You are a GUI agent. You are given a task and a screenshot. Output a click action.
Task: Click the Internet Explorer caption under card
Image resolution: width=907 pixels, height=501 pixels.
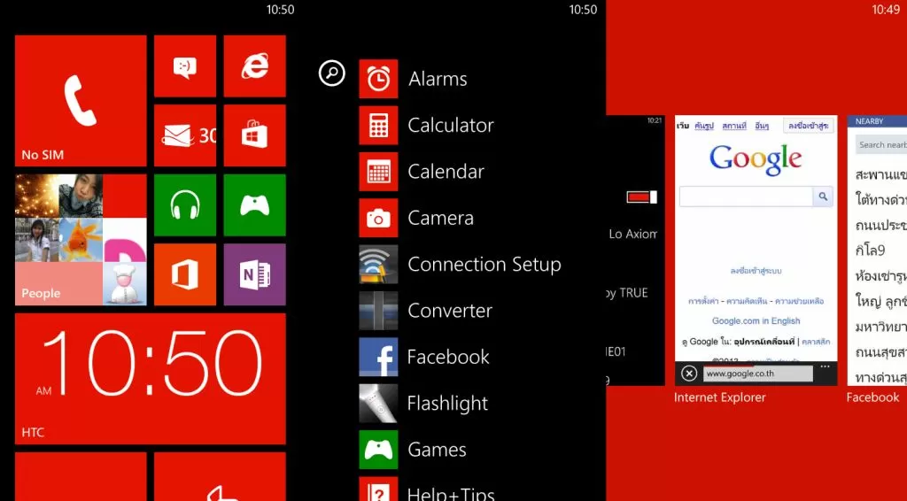point(719,397)
